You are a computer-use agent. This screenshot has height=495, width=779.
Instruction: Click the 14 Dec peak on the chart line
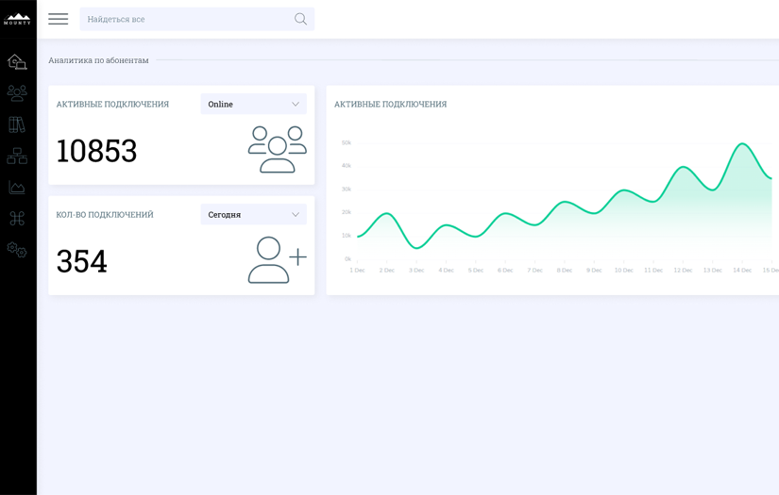pos(742,144)
